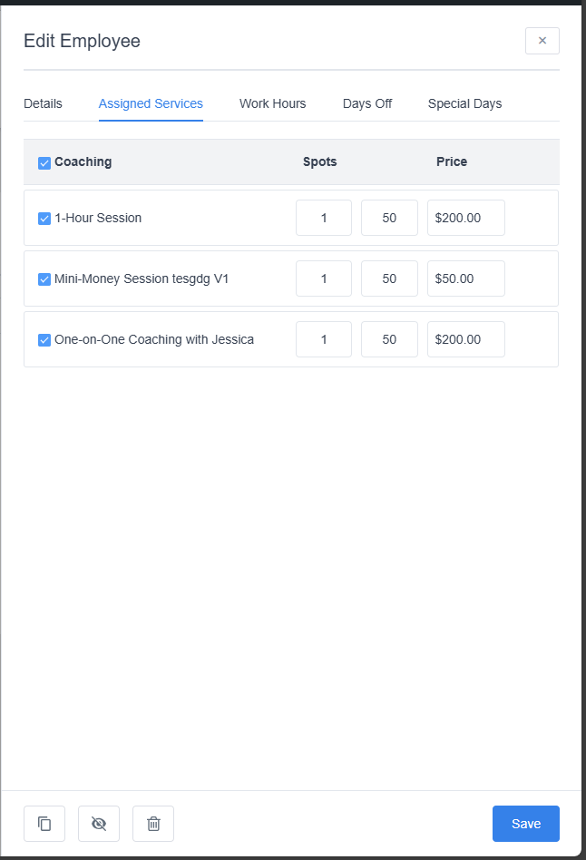
Task: Click the Mini-Money Session price field
Action: 465,279
